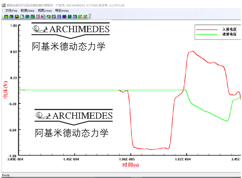Open the 数据(Data) menu
This screenshot has height=178, width=242.
(27, 11)
